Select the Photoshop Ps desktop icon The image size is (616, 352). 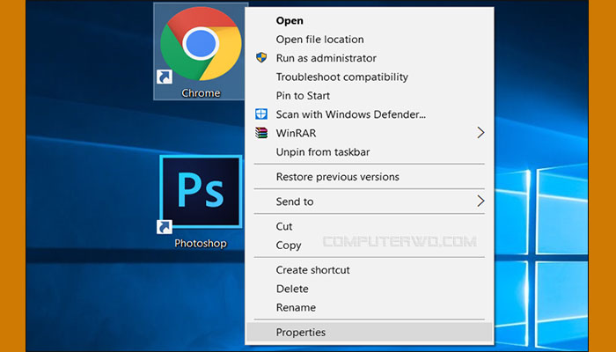(201, 194)
